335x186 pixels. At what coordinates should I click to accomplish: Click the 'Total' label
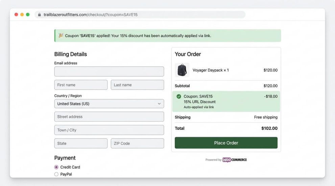coord(180,128)
